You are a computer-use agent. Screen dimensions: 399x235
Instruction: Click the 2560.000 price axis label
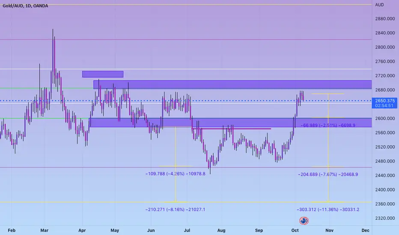point(385,132)
